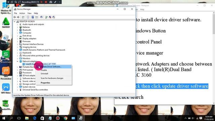Select the Computer tree item
The image size is (215, 121).
tap(27, 33)
